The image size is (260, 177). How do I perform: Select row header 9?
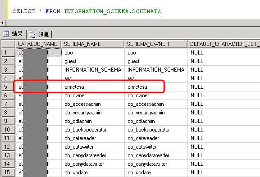tap(8, 121)
